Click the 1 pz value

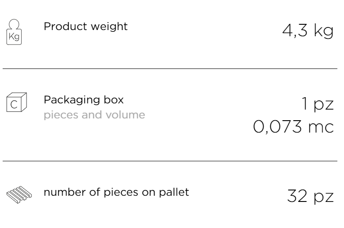(317, 104)
